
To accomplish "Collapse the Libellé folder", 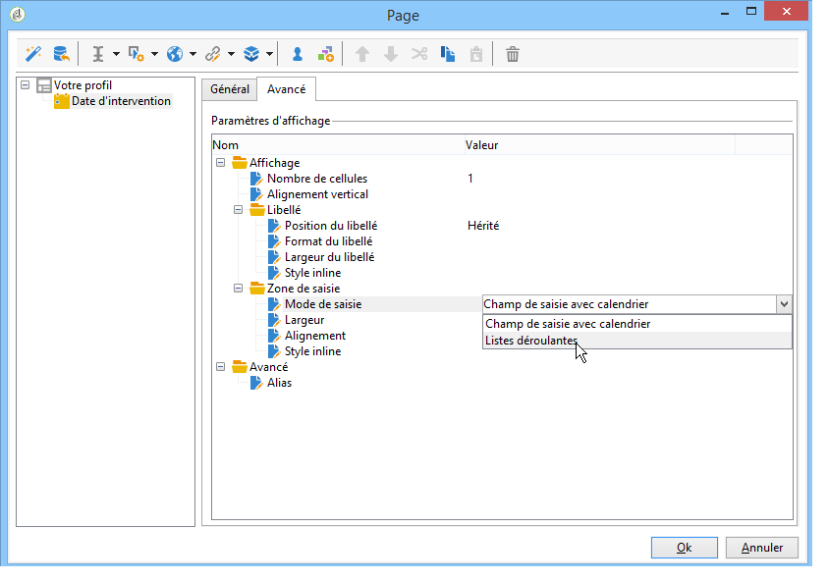I will (x=238, y=209).
